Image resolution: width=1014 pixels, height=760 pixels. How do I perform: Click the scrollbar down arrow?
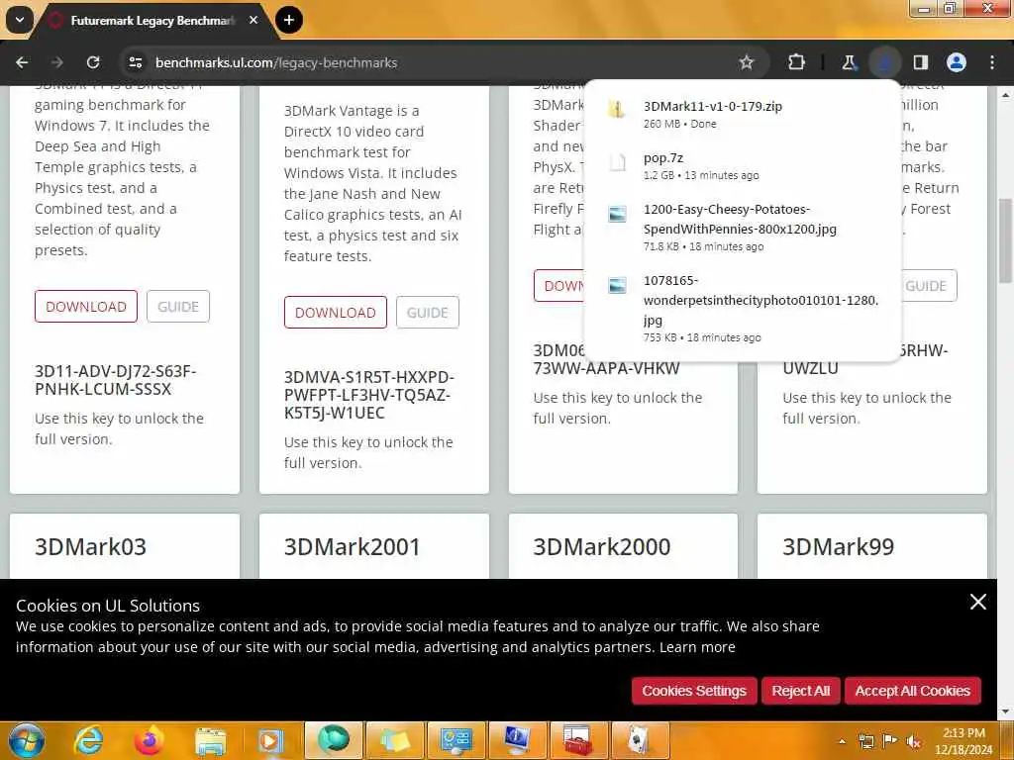tap(1006, 712)
